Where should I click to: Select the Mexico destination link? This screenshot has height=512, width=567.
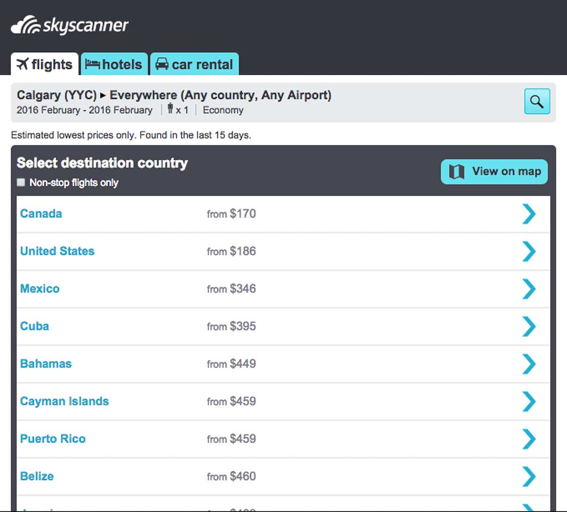pyautogui.click(x=40, y=288)
